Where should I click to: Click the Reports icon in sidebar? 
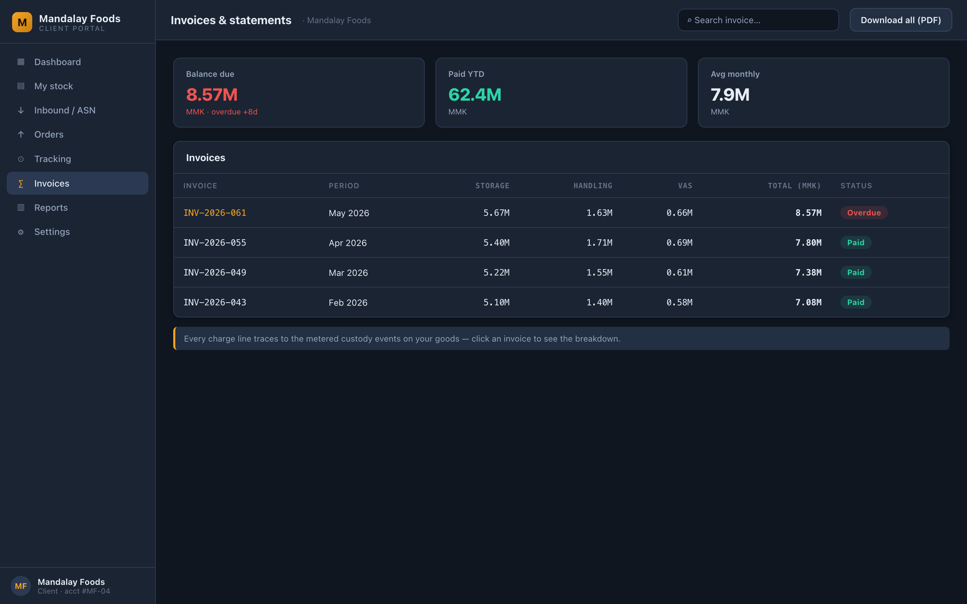click(21, 207)
